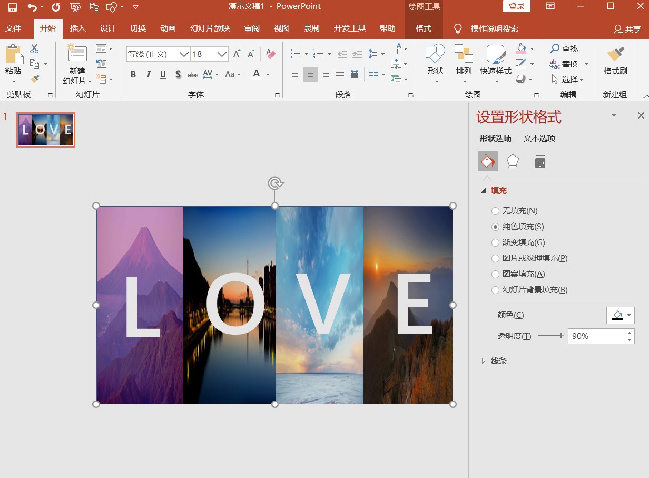
Task: Click the Save icon in title bar
Action: click(12, 7)
